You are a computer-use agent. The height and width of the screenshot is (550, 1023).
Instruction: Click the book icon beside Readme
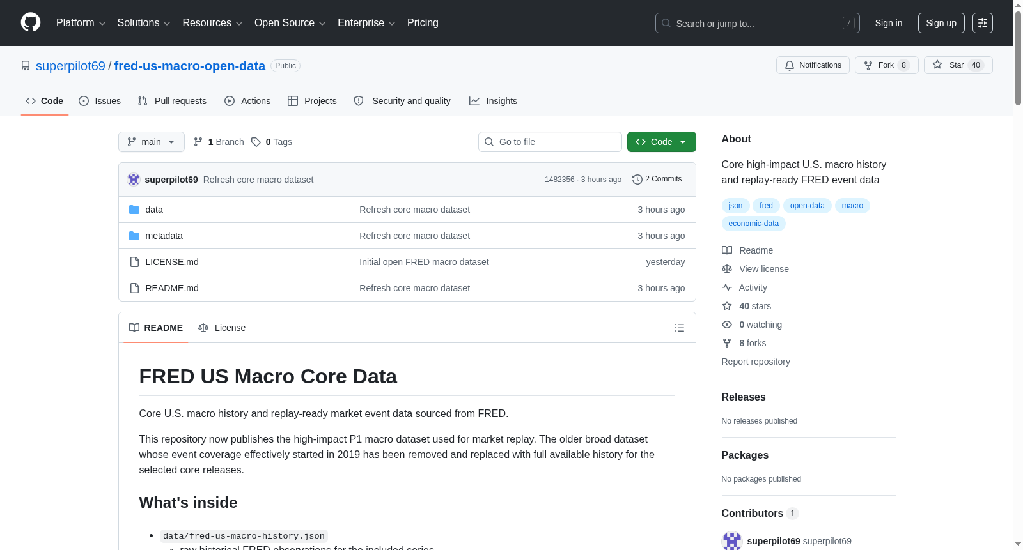(727, 250)
